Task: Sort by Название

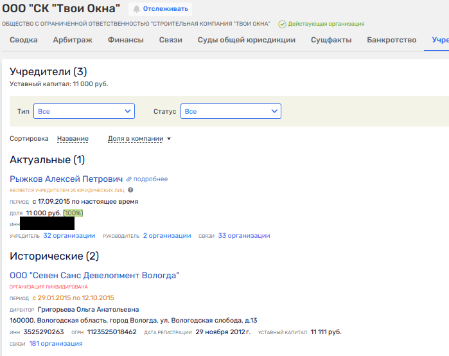Action: (73, 139)
